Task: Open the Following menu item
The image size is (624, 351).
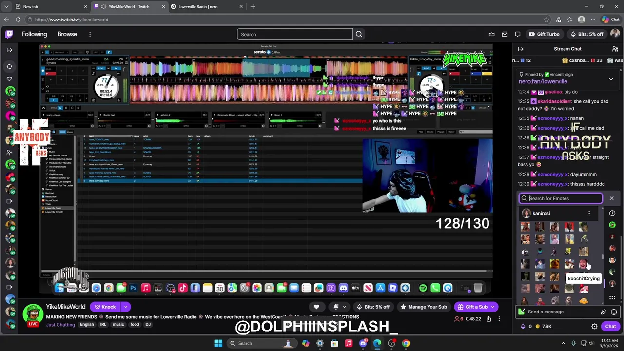Action: click(34, 34)
